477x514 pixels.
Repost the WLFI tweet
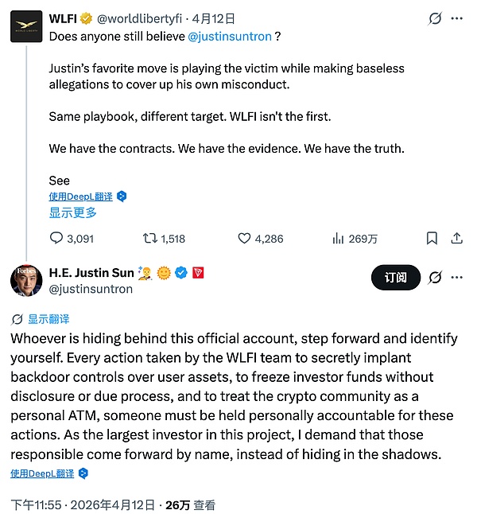pyautogui.click(x=149, y=238)
